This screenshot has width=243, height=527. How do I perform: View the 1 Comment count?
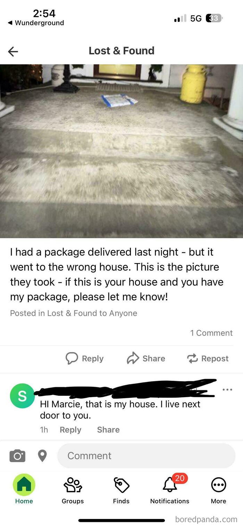(211, 333)
